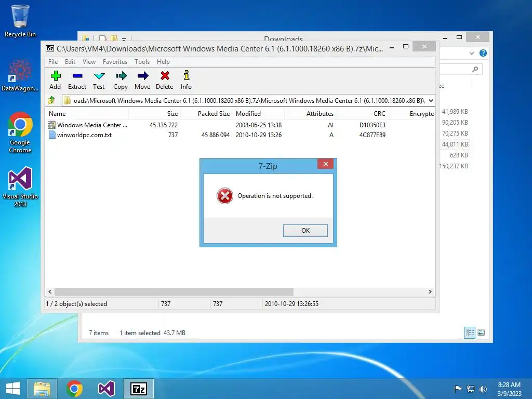
Task: Click the horizontal scrollbar thumb
Action: 174,292
